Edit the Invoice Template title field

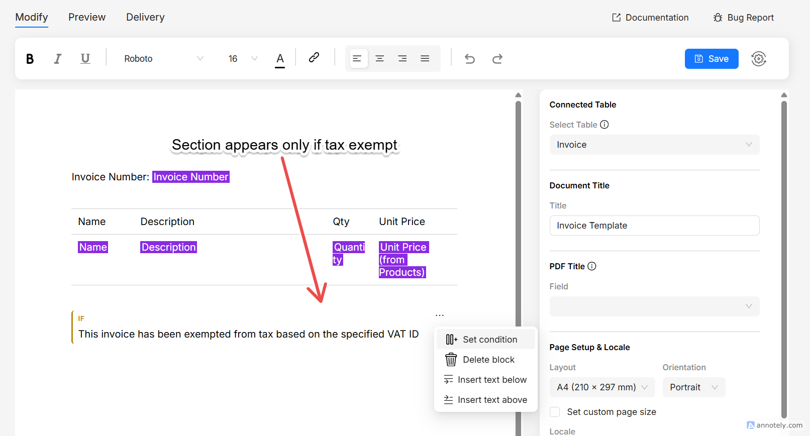tap(654, 226)
